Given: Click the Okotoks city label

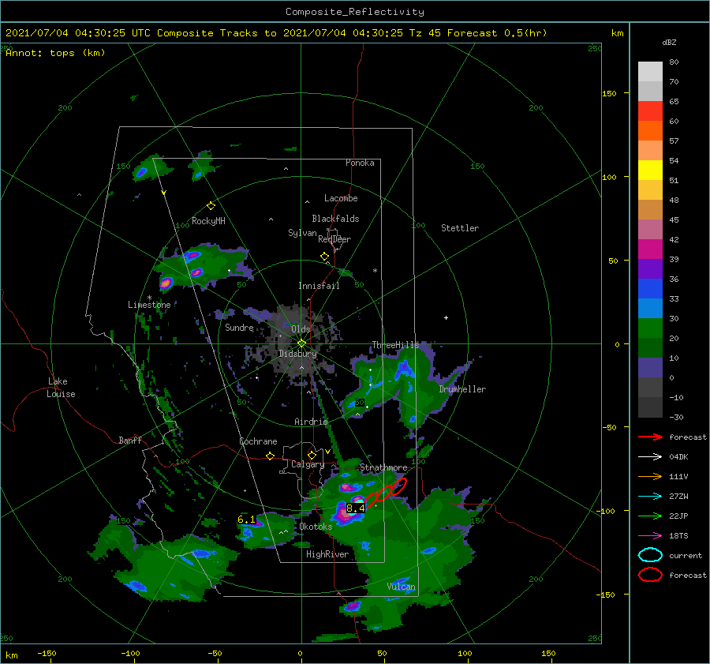Looking at the screenshot, I should tap(316, 527).
